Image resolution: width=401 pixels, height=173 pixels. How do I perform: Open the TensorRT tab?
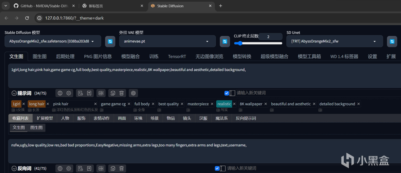(x=177, y=56)
